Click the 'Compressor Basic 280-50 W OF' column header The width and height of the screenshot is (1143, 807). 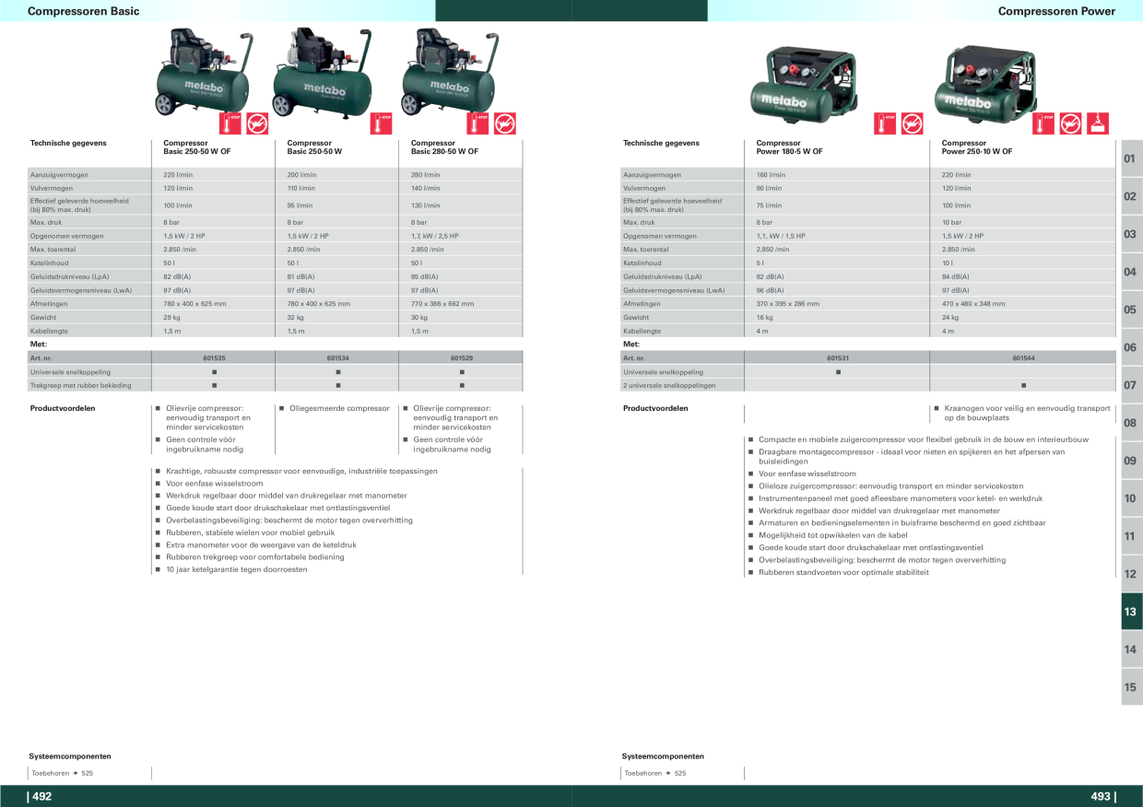[x=444, y=147]
